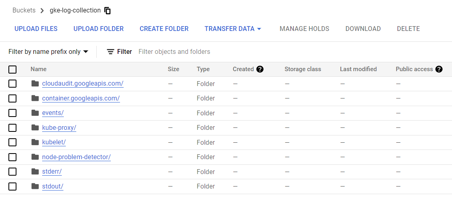This screenshot has width=452, height=207.
Task: Click the Public access help icon
Action: [439, 69]
